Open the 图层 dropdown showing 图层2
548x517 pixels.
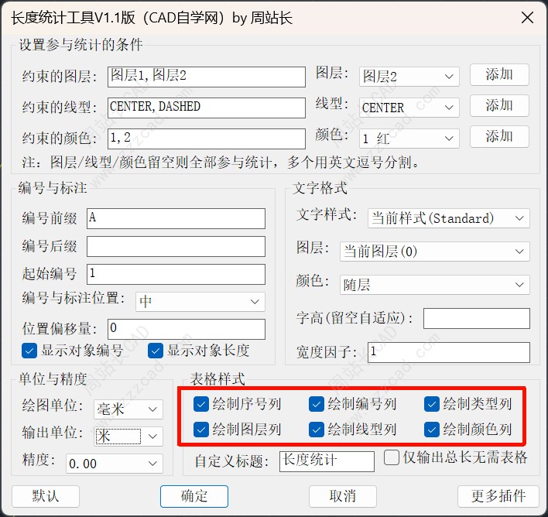click(409, 77)
